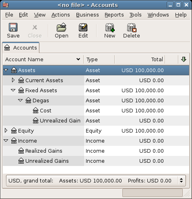Open the Business menu
The width and height of the screenshot is (192, 199).
[x=87, y=15]
